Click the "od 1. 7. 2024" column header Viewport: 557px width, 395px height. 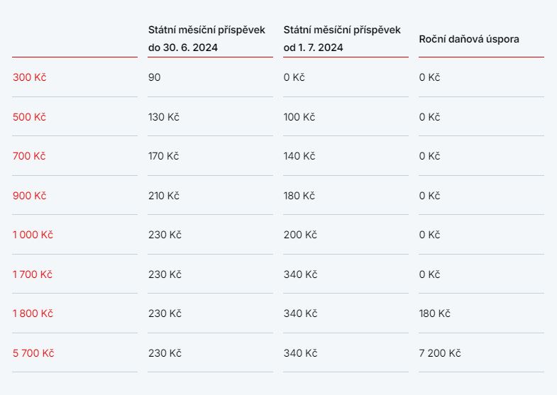[x=342, y=39]
